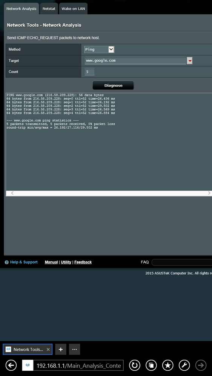Click the Count input field

point(89,72)
